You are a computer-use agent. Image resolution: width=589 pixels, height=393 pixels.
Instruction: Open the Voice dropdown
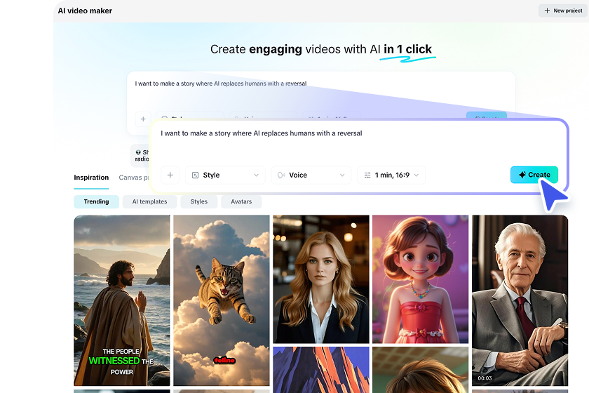click(311, 175)
